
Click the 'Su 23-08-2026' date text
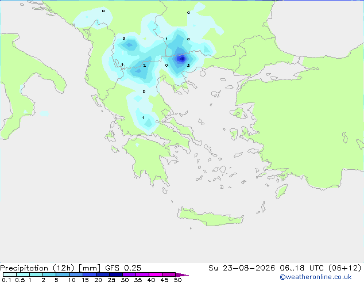(x=242, y=268)
